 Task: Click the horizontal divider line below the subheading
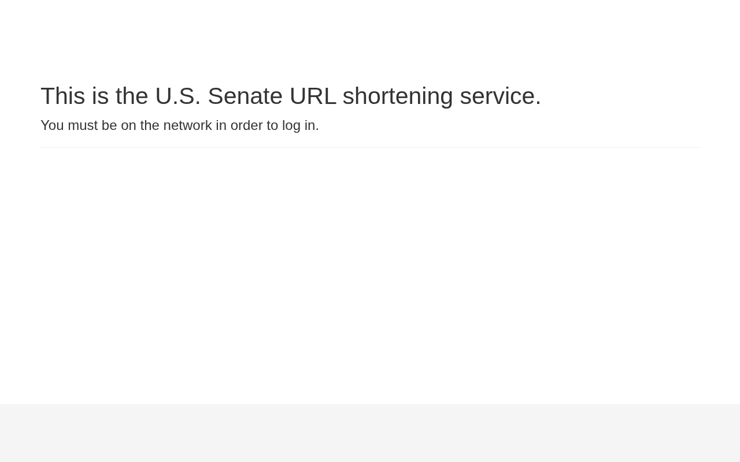coord(370,147)
